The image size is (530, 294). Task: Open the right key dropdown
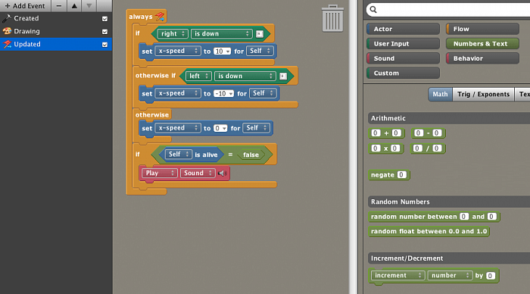coord(173,33)
